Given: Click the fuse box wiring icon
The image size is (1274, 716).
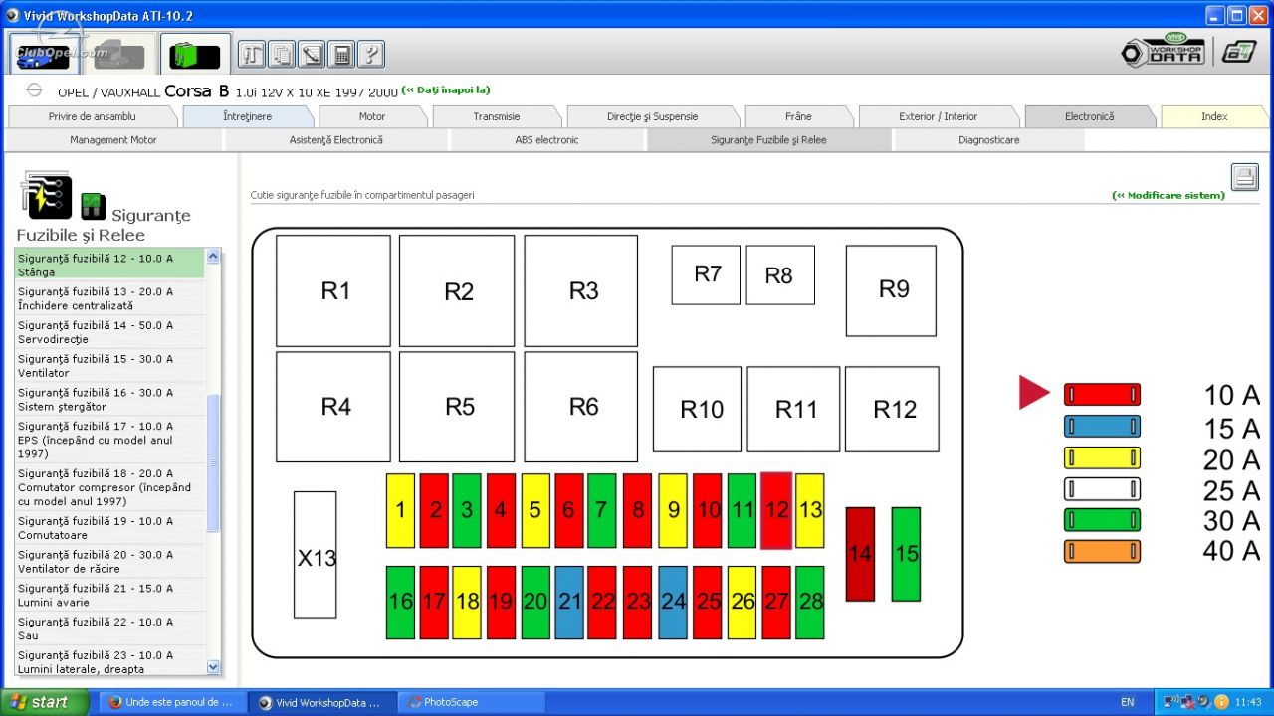Looking at the screenshot, I should [x=45, y=195].
